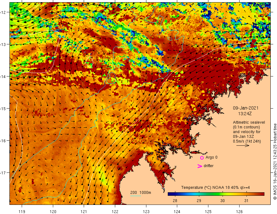Click the '123' longitude axis label
This screenshot has width=277, height=214.
click(x=146, y=211)
